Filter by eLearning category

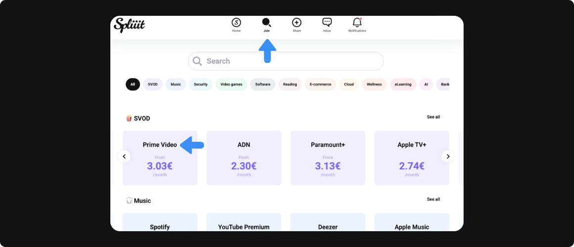pos(403,84)
